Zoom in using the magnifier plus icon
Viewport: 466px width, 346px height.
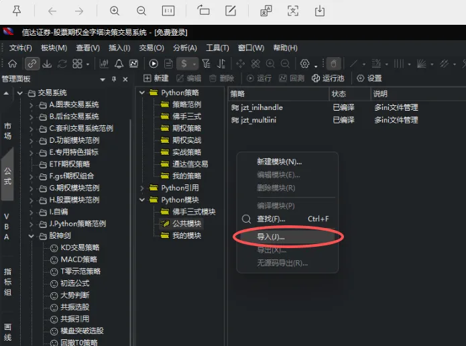[115, 11]
